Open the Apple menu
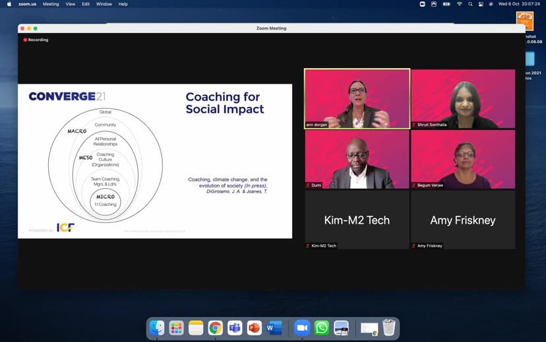 click(9, 4)
